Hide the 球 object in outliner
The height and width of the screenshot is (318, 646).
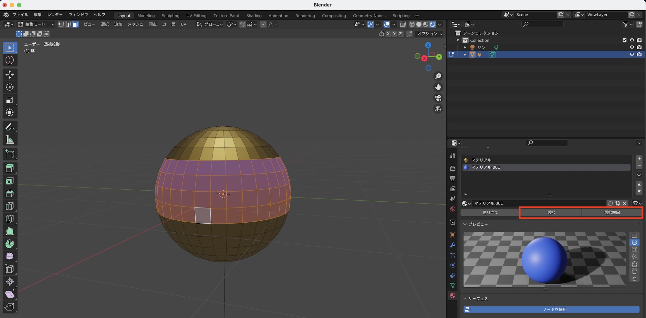coord(632,54)
